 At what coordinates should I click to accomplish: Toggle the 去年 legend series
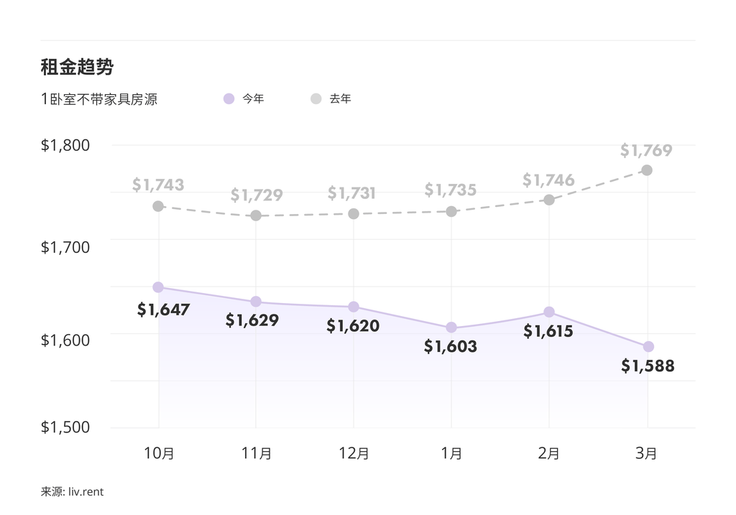coord(340,99)
